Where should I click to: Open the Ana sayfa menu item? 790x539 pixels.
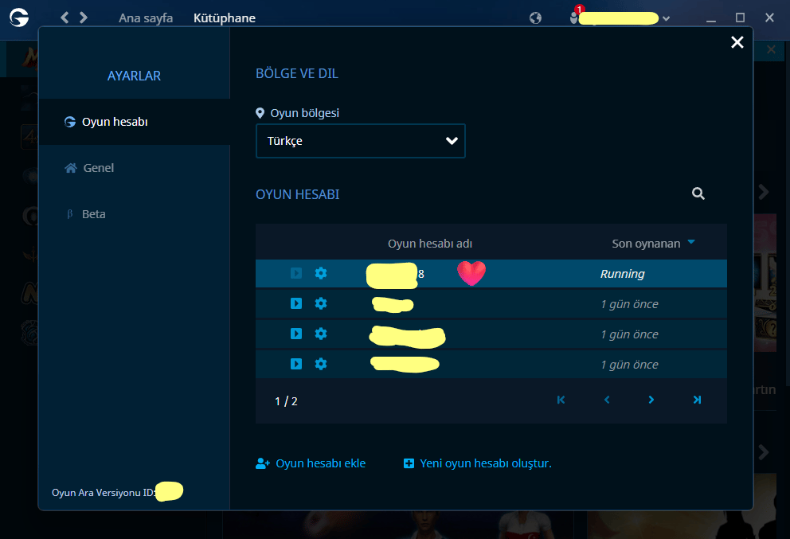pos(146,18)
